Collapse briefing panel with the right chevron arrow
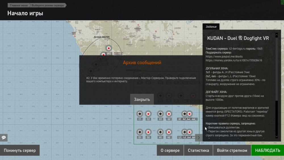Screen dimensions: 284x160 click(199, 138)
